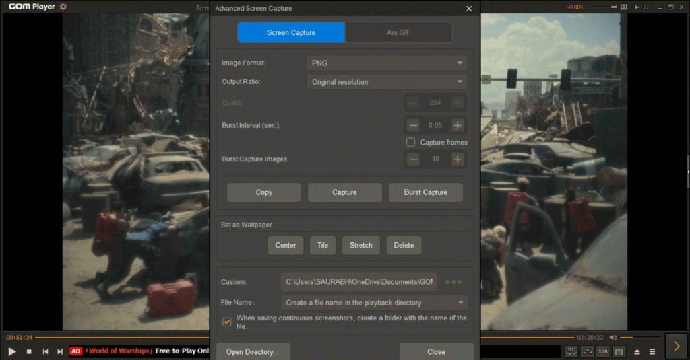Increase the Burst Interval value
The width and height of the screenshot is (690, 360).
tap(458, 125)
